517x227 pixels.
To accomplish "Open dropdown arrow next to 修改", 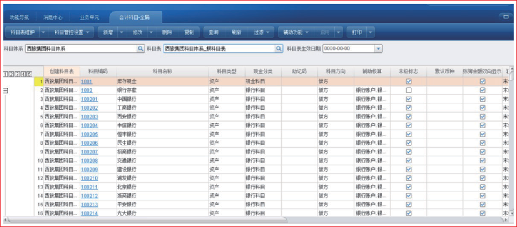I will [x=151, y=32].
